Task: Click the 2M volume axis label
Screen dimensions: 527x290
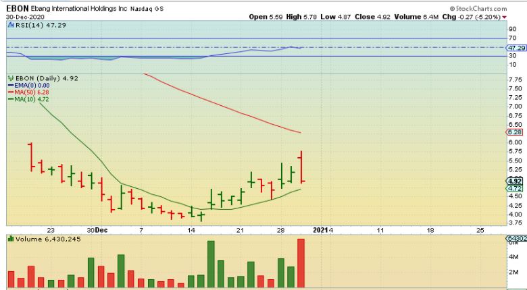Action: [x=513, y=272]
